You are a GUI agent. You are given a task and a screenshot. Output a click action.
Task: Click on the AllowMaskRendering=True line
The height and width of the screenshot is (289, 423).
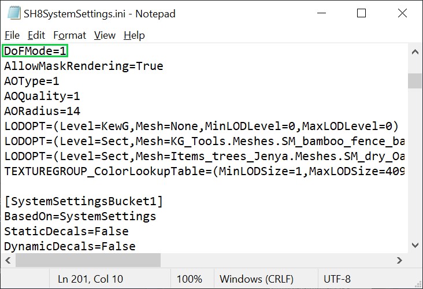pyautogui.click(x=84, y=66)
